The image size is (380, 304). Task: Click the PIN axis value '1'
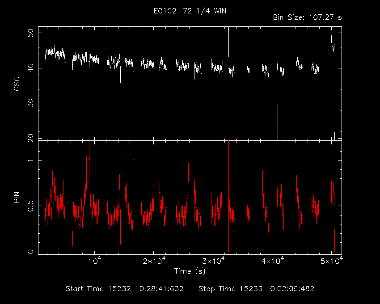coord(30,160)
